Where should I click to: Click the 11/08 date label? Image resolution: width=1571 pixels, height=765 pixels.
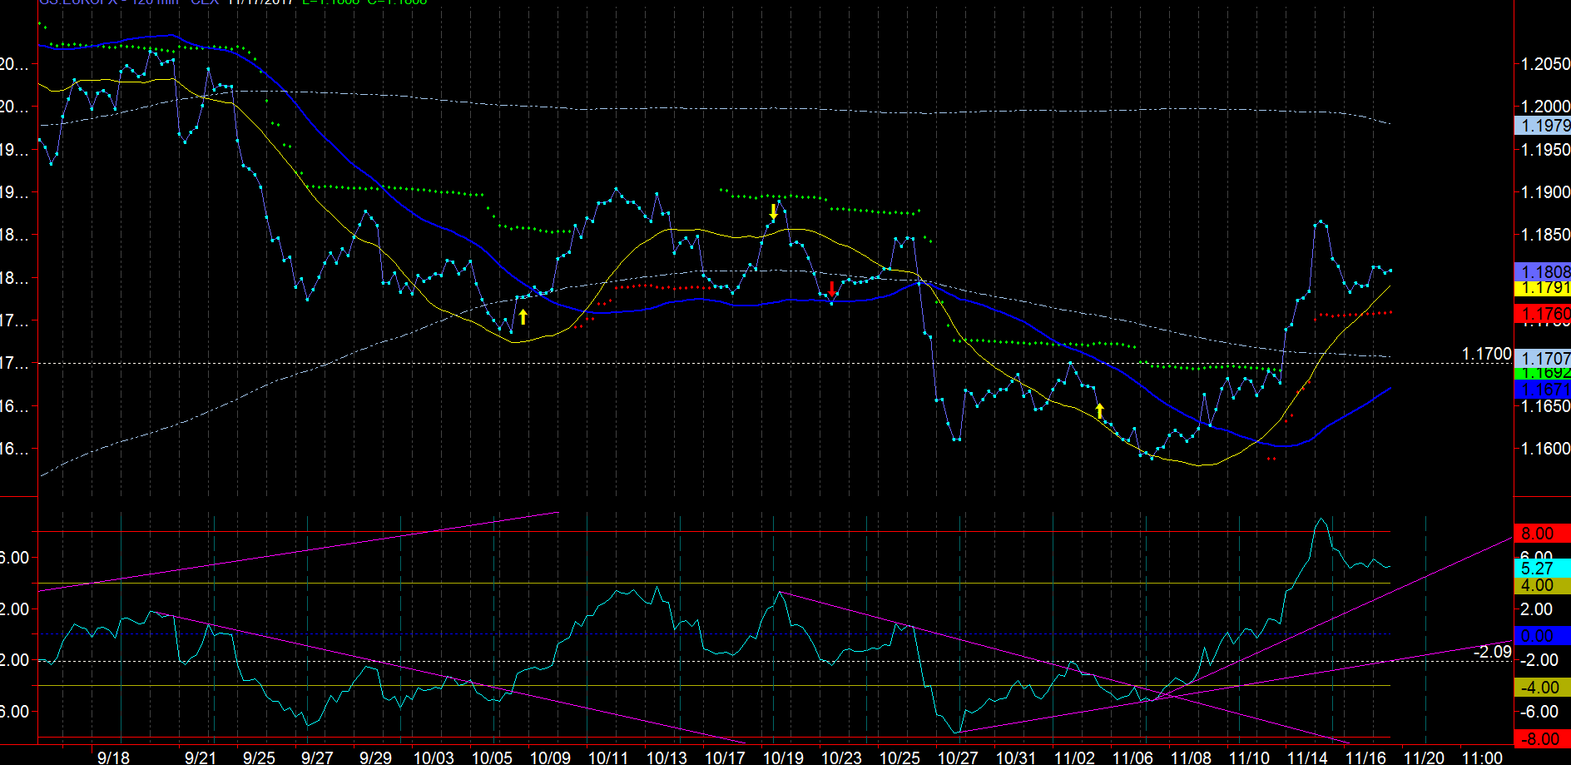coord(1191,758)
